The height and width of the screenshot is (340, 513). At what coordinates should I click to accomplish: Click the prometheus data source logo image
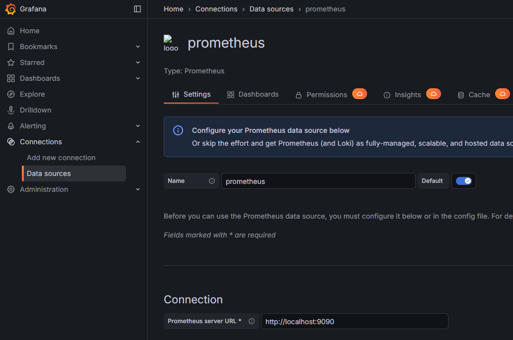click(x=171, y=43)
